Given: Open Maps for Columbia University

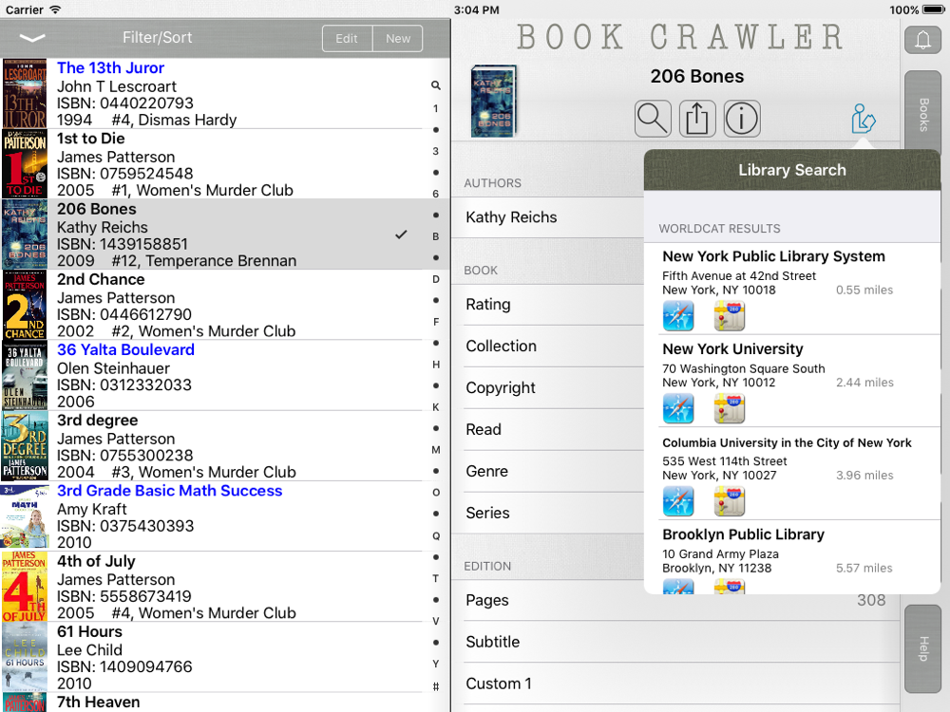Looking at the screenshot, I should 730,501.
